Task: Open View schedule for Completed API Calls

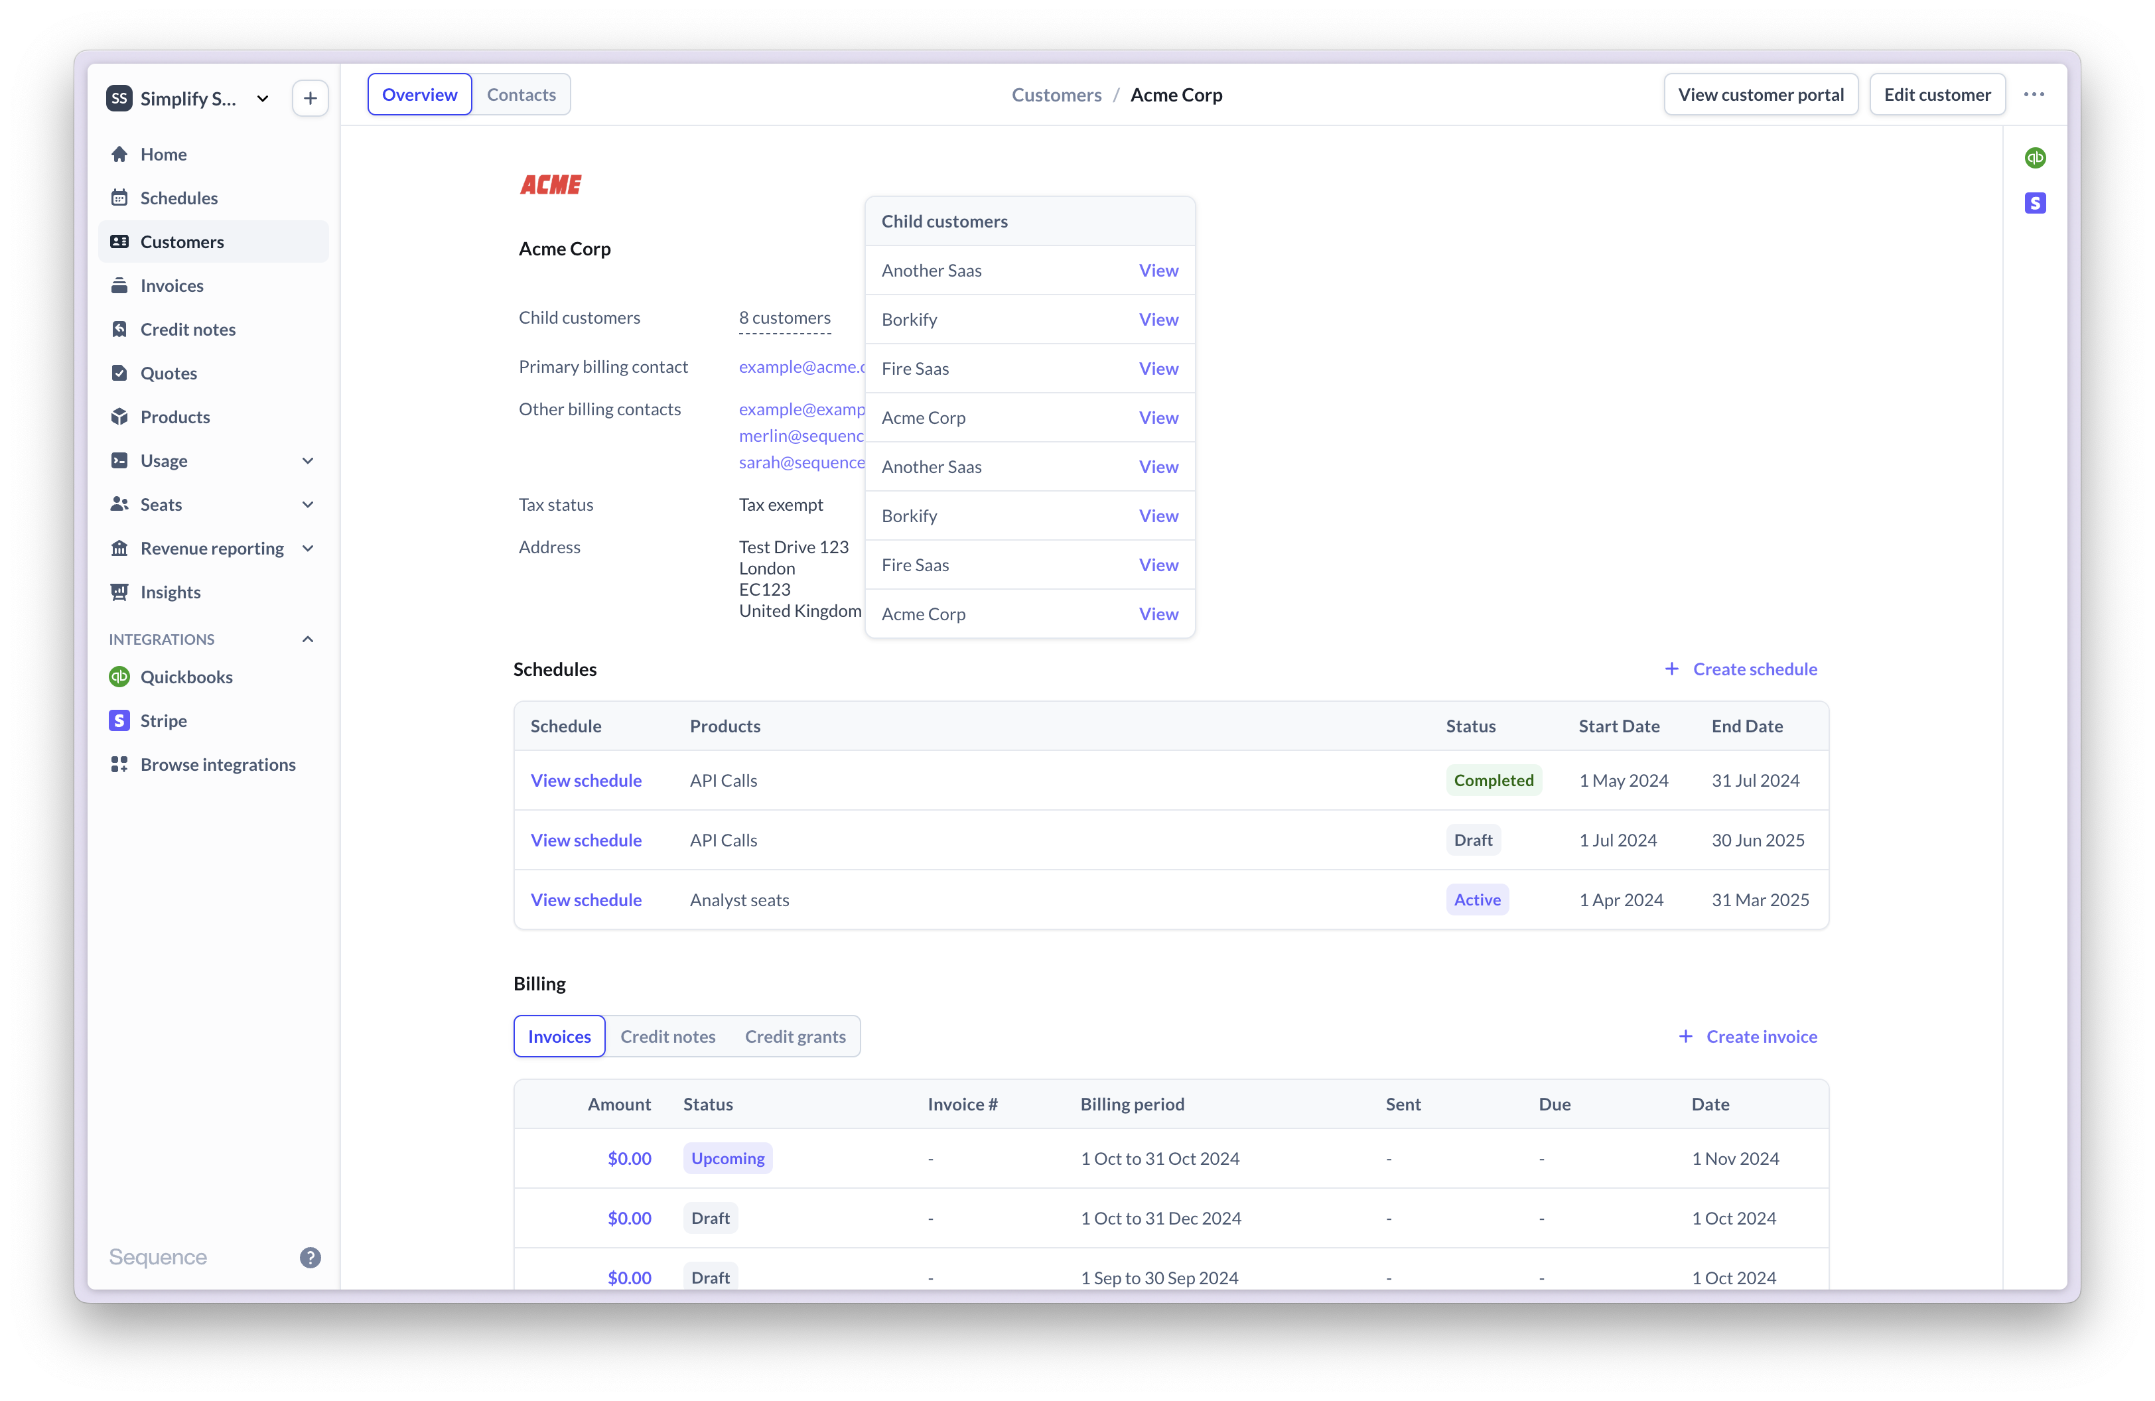Action: click(586, 780)
